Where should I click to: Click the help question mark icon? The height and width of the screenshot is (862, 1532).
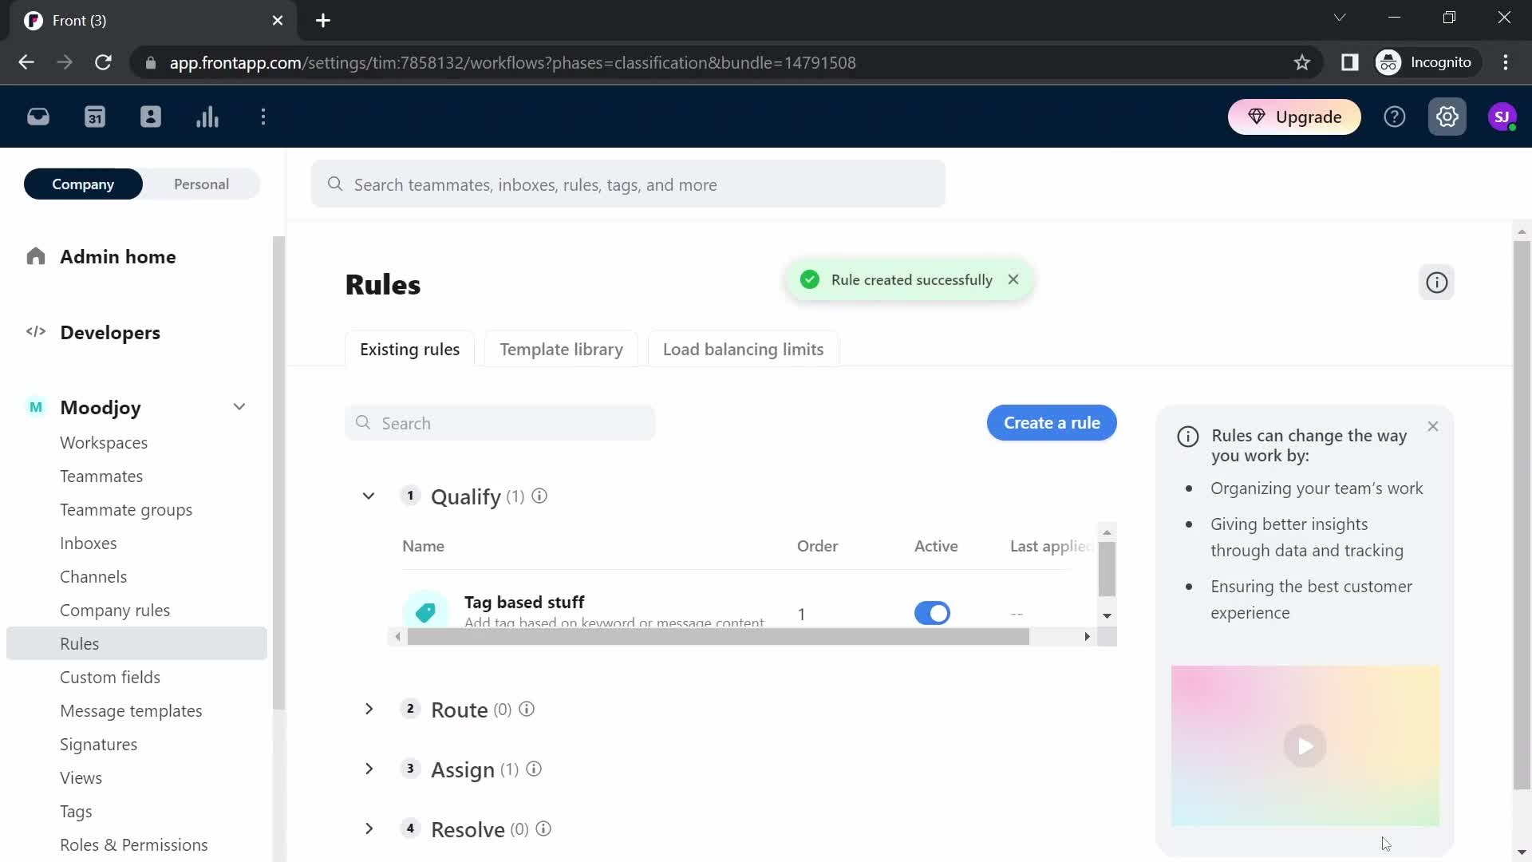1394,117
